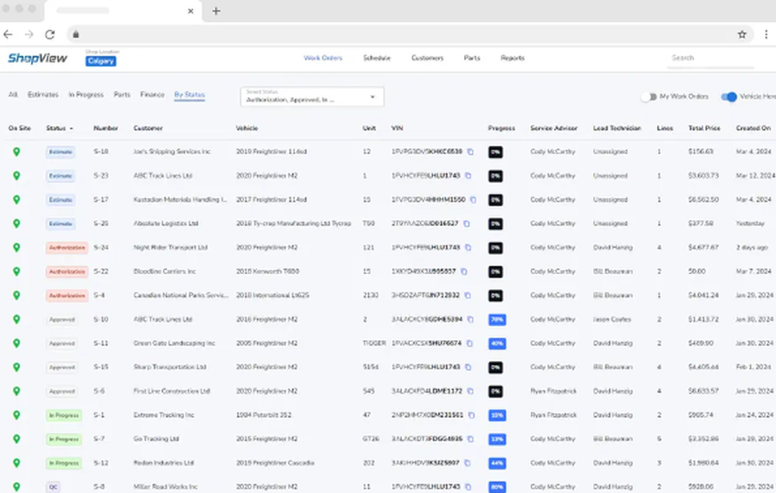The image size is (776, 493).
Task: Bookmark this page with the star icon
Action: pos(742,34)
